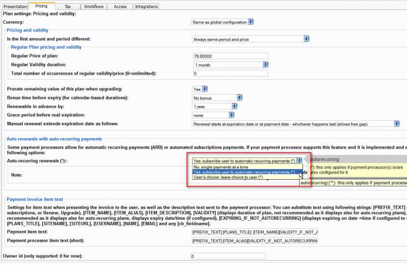Screen dimensions: 407x267
Task: Open the Integrations tab
Action: [147, 7]
